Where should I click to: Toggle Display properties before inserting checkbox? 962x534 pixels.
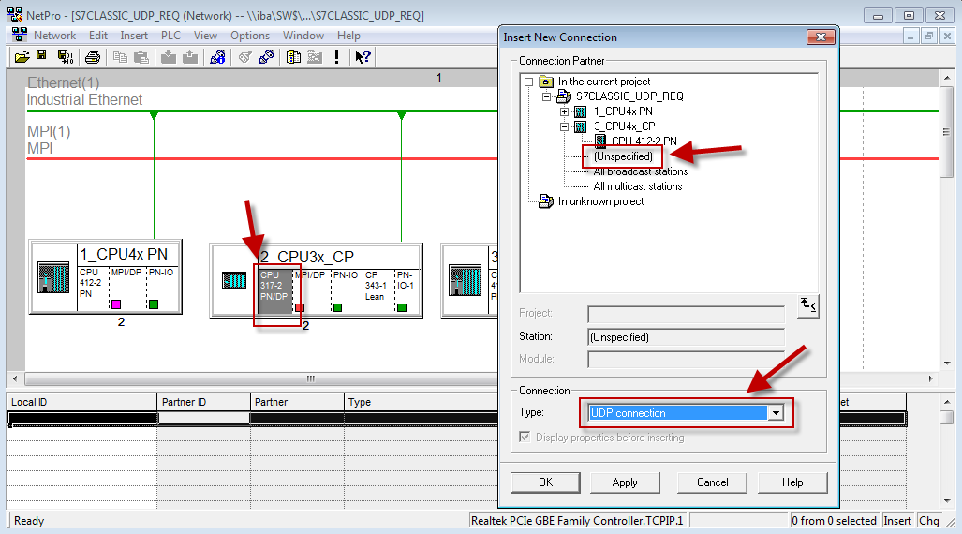point(525,438)
